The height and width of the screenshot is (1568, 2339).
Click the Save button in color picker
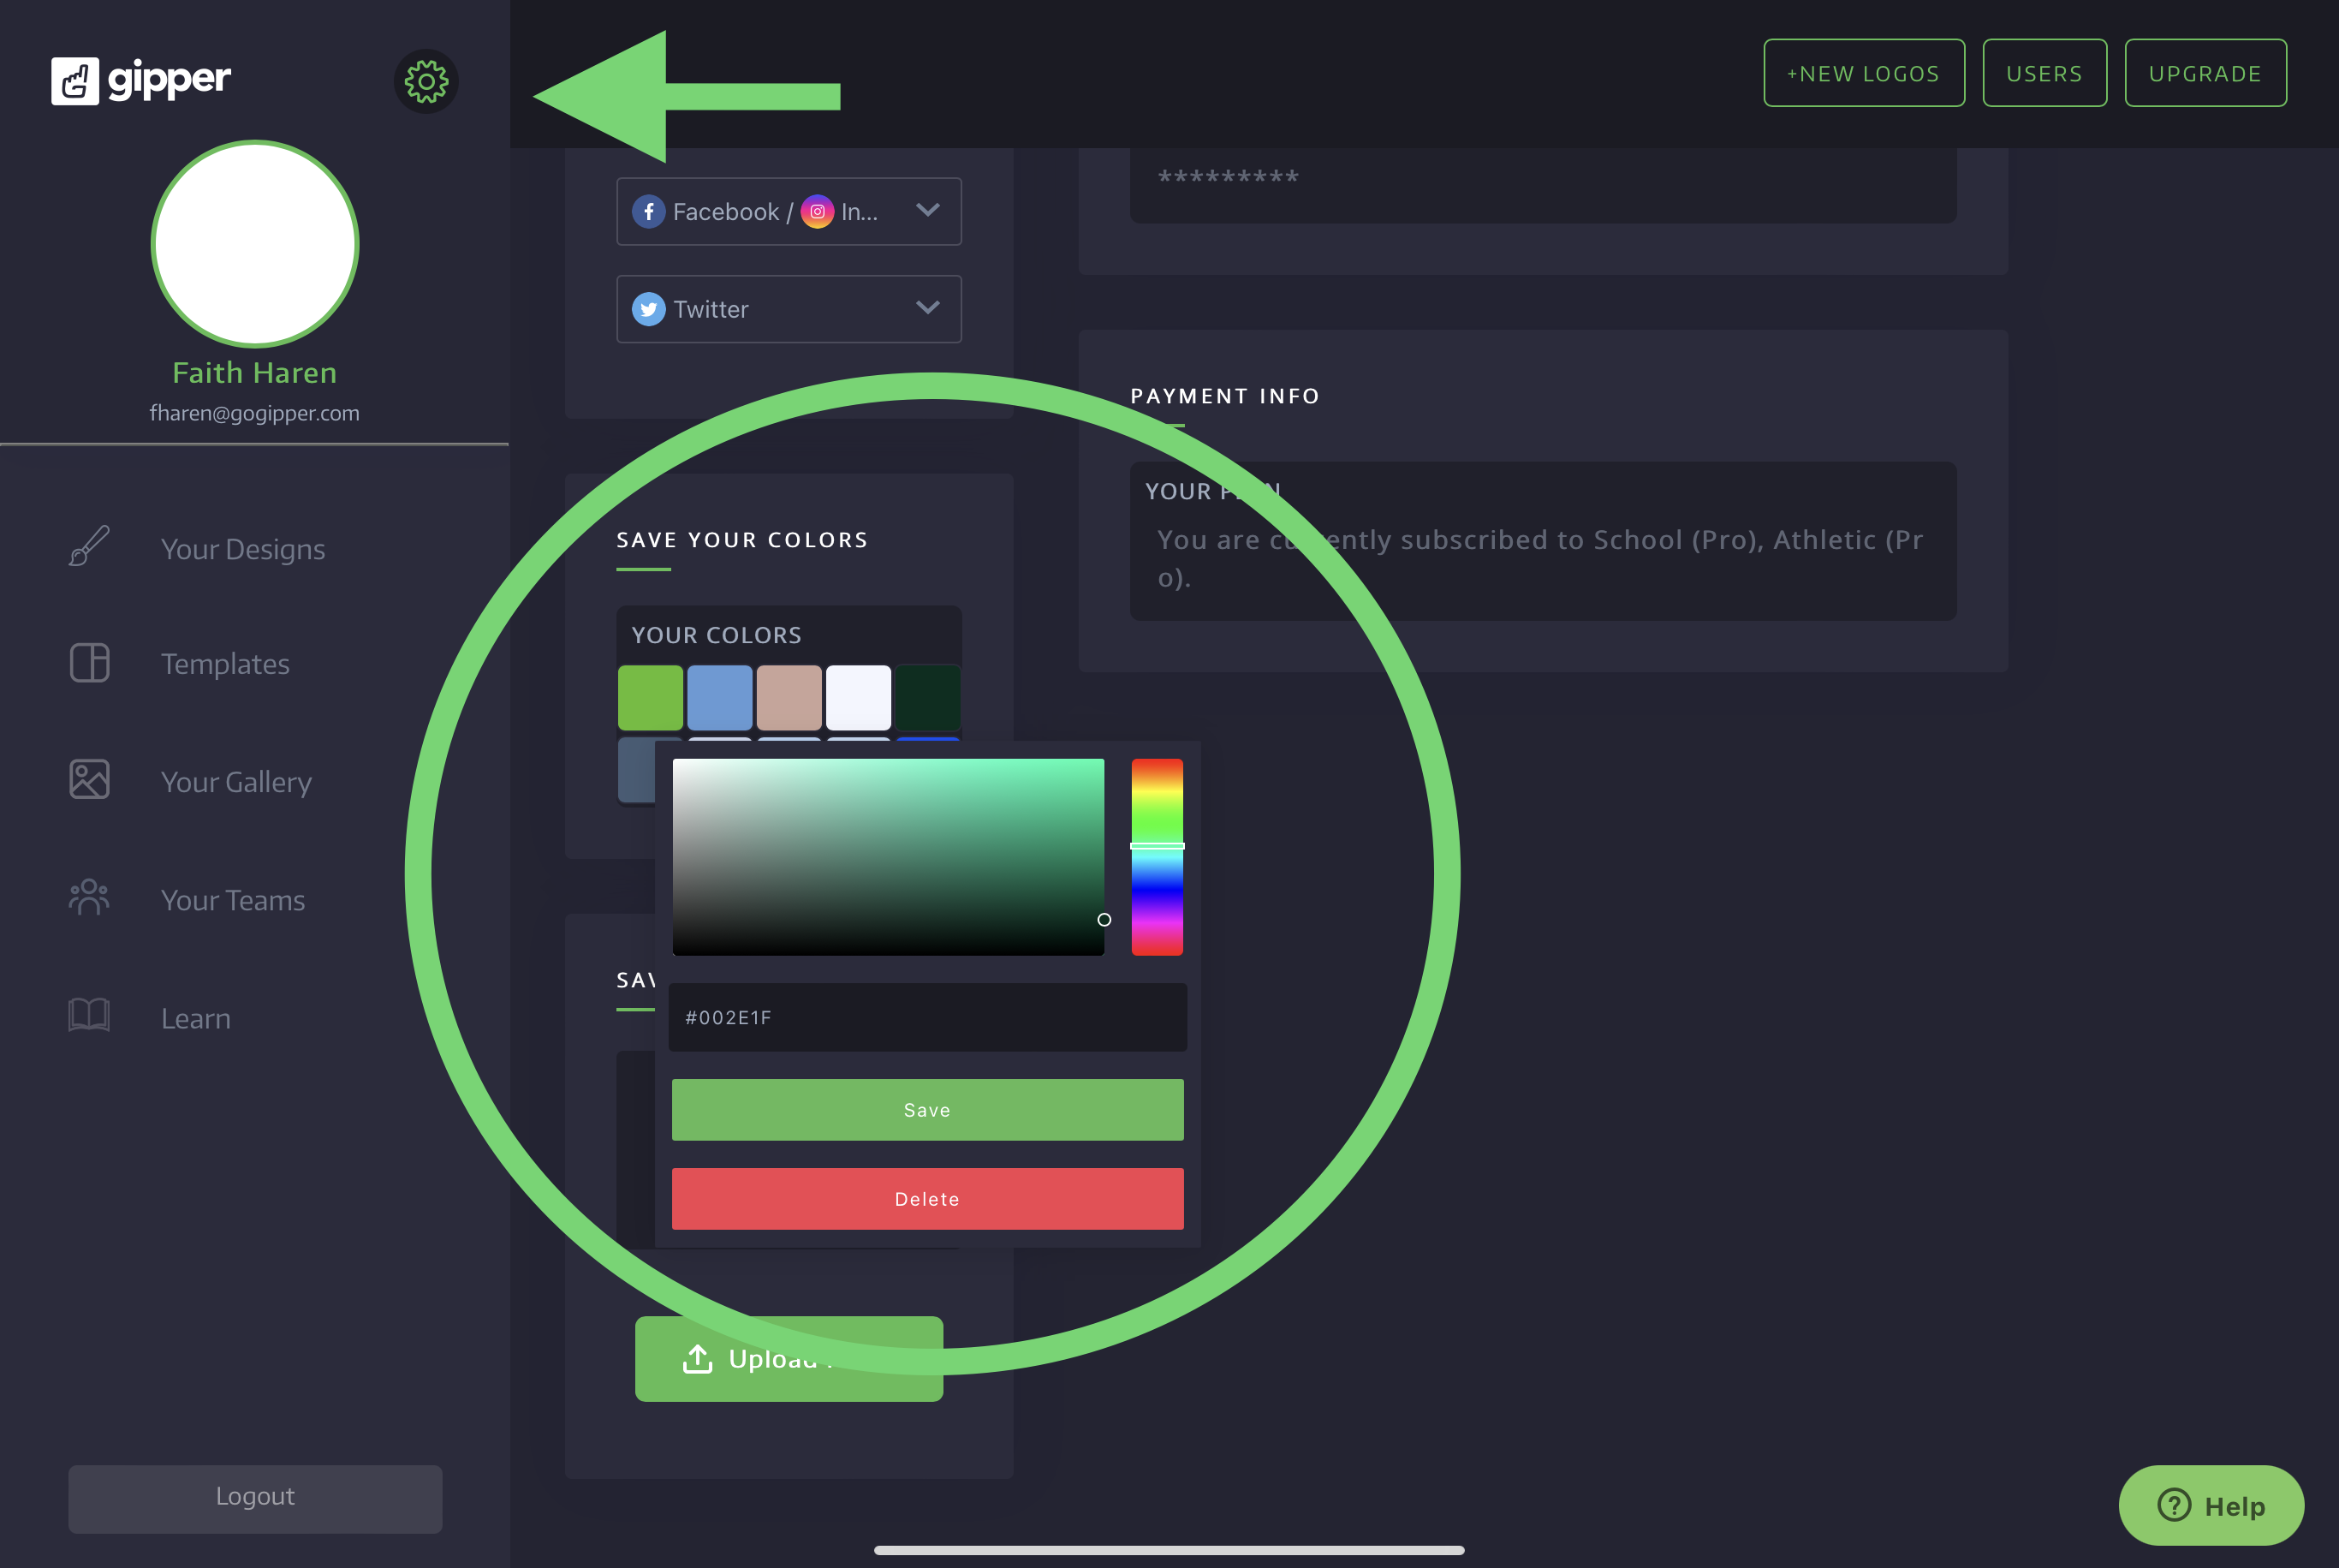pos(927,1110)
